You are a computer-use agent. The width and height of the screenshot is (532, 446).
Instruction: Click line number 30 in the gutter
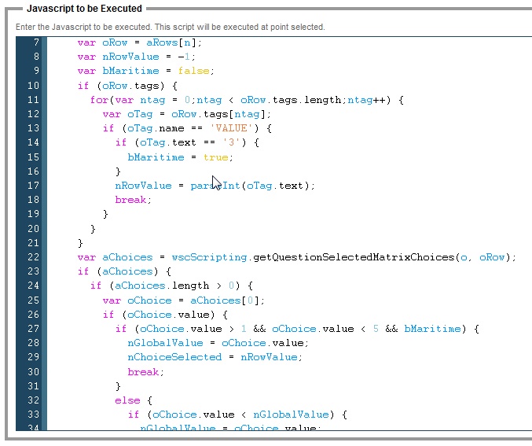[33, 371]
